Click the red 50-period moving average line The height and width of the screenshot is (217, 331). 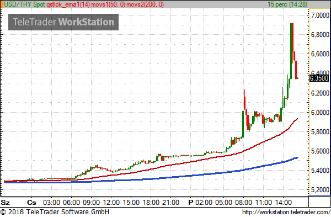(x=169, y=165)
